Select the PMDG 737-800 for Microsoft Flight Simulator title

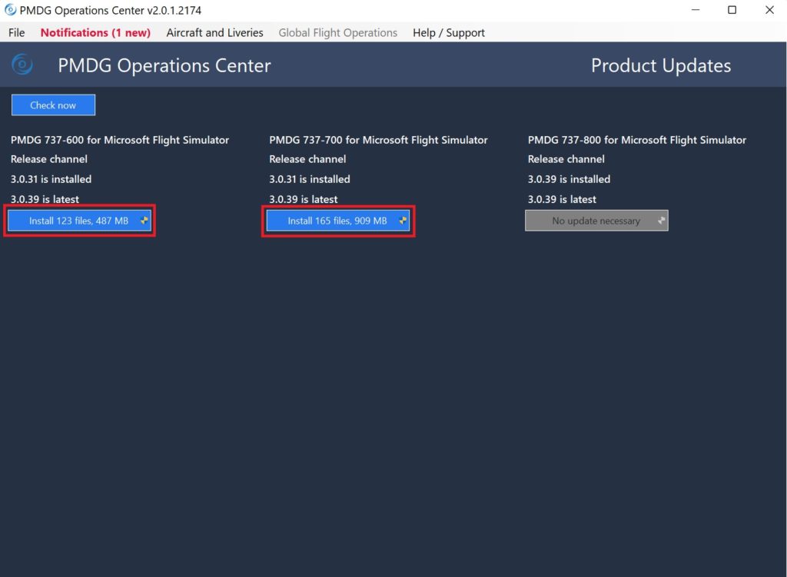637,140
